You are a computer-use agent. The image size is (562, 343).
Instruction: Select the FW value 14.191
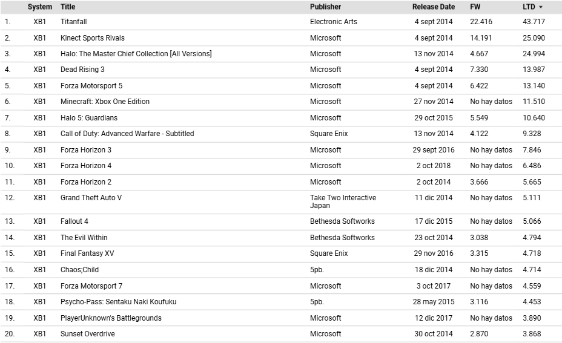481,38
